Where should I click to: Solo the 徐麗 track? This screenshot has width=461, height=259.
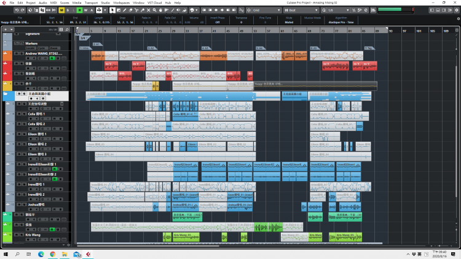(21, 63)
